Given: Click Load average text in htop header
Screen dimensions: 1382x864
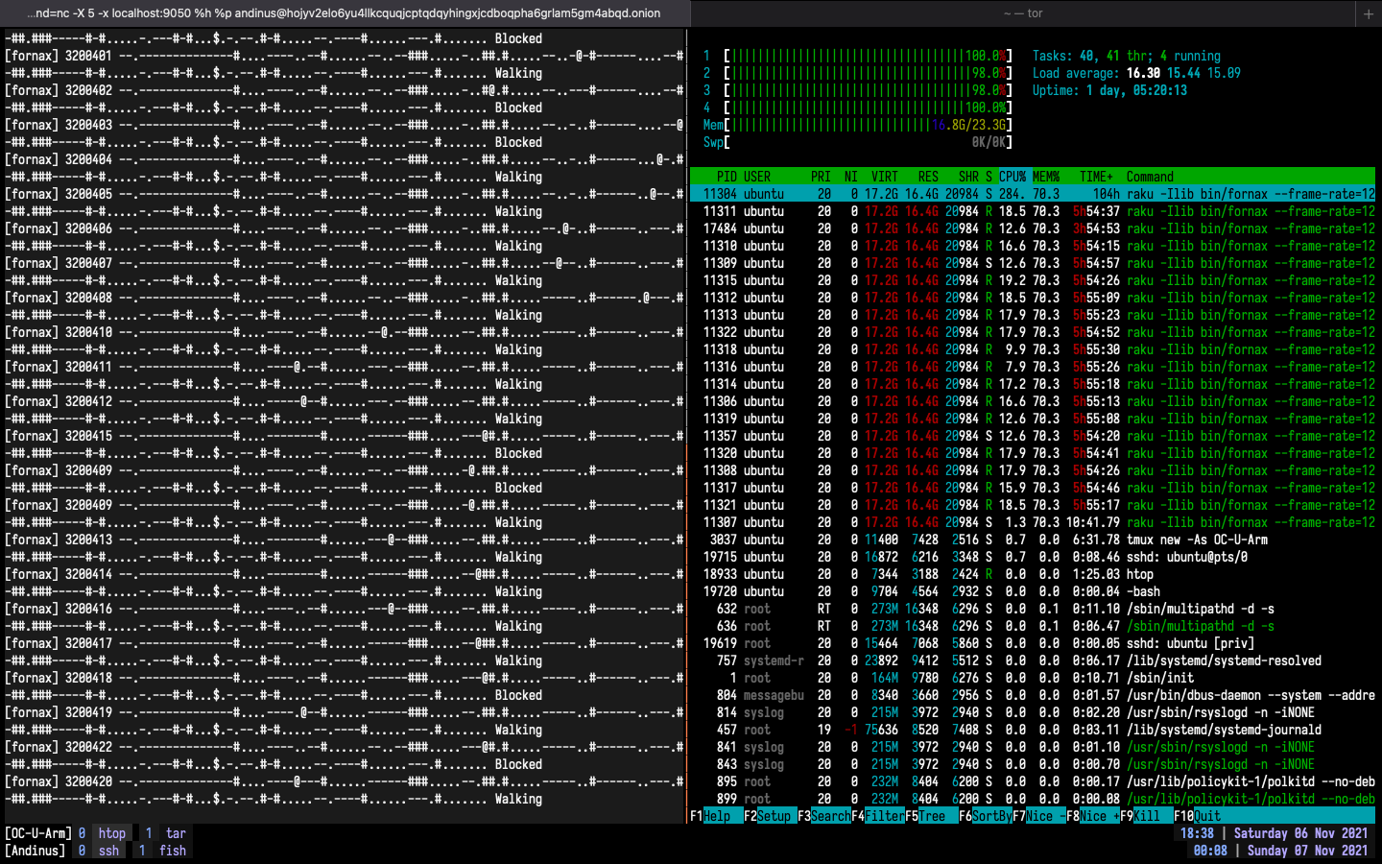Looking at the screenshot, I should [1136, 73].
